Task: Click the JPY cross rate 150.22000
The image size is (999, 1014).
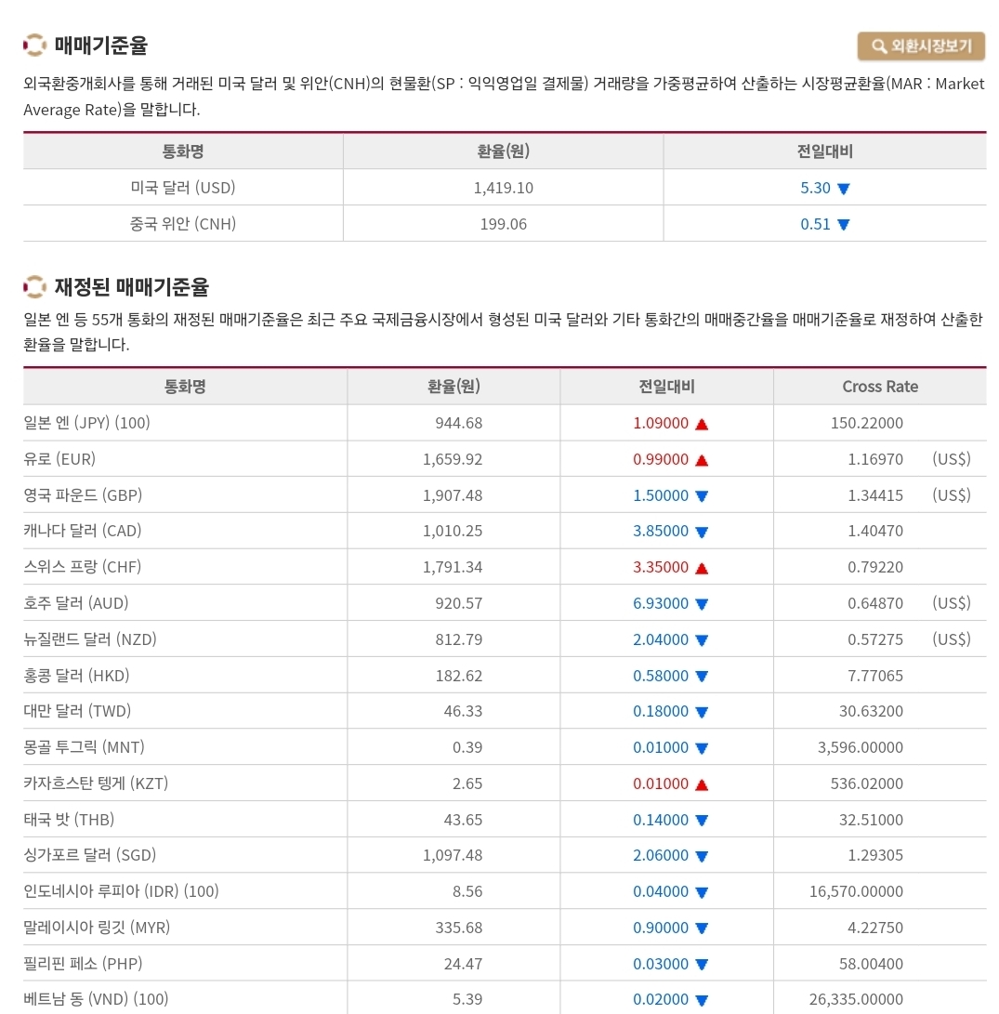Action: (x=866, y=423)
